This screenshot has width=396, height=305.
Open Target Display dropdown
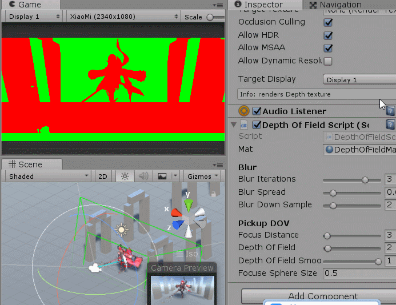pos(359,80)
